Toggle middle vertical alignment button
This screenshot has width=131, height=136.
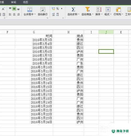tap(14, 9)
